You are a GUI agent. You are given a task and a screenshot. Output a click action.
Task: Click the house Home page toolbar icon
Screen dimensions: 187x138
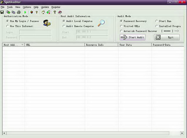point(43,12)
